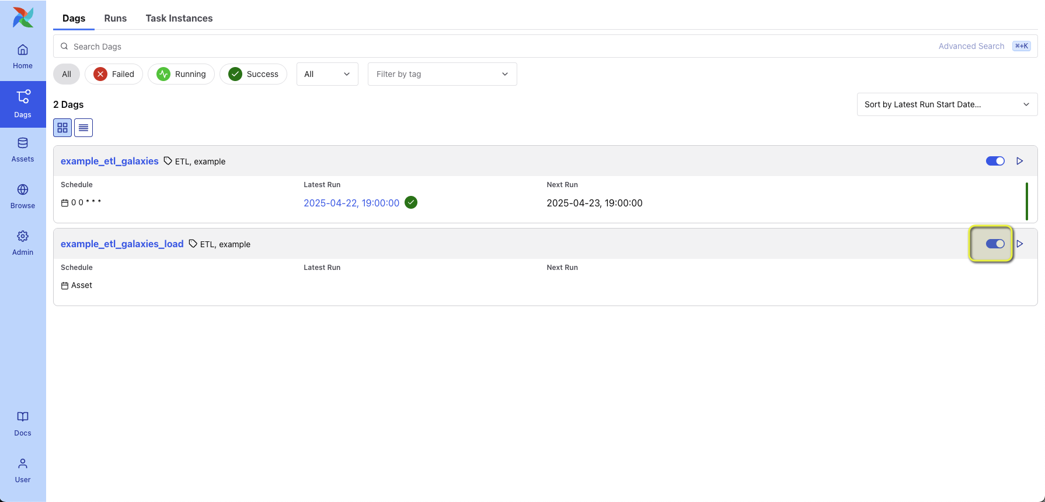Click the Asset schedule text

coord(82,285)
